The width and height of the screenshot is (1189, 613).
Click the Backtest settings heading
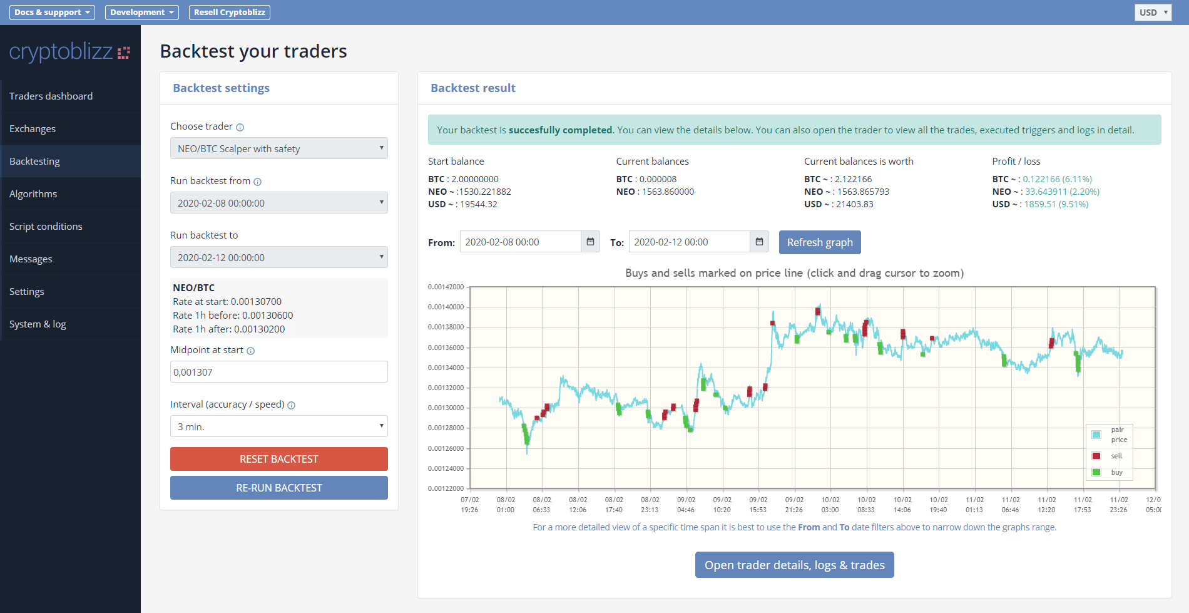tap(222, 88)
